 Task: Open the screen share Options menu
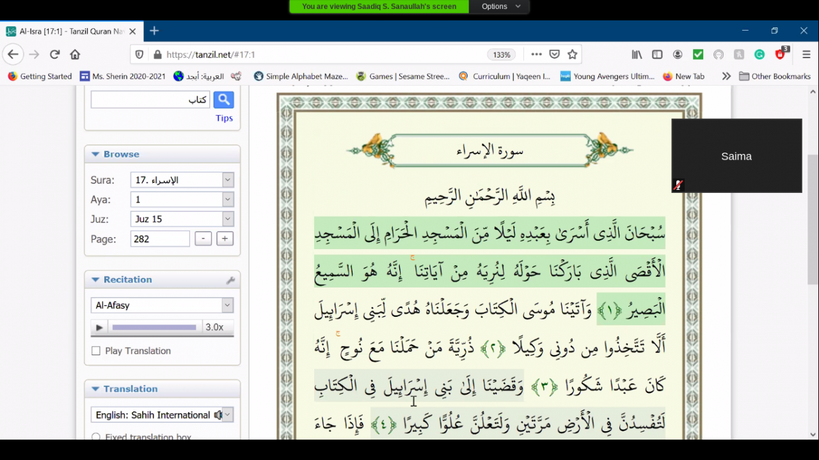pyautogui.click(x=499, y=6)
